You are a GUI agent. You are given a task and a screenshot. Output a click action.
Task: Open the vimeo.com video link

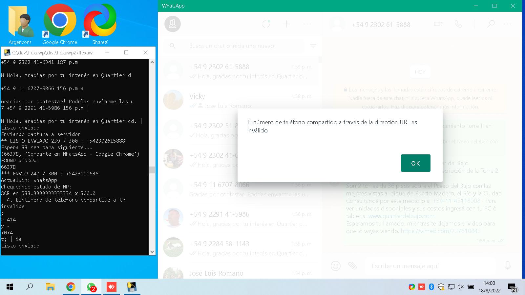(441, 231)
